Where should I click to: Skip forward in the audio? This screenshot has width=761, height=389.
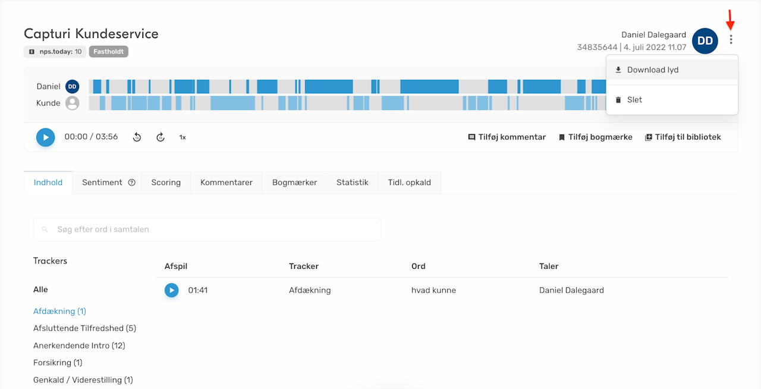(161, 137)
